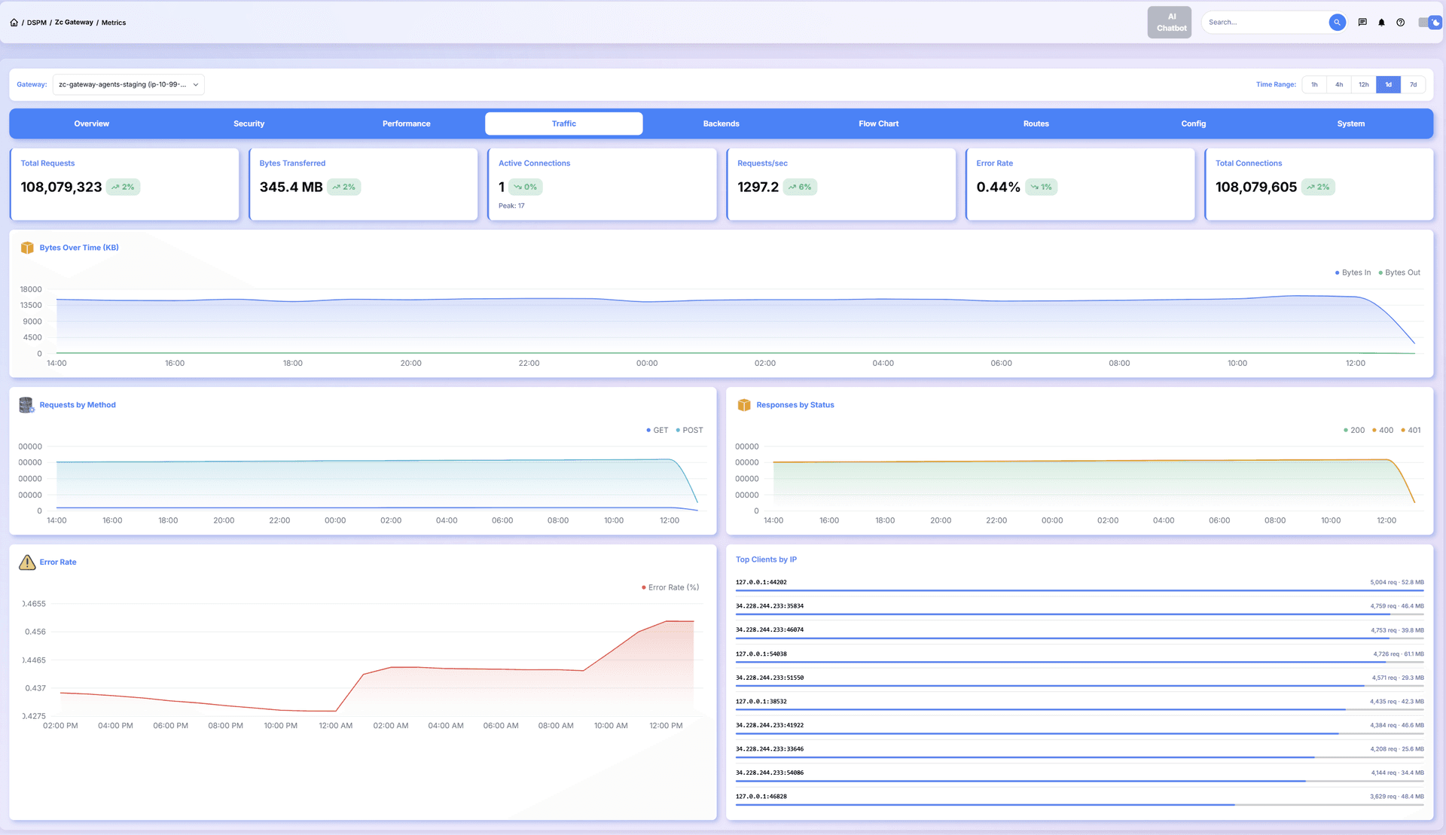Open the Config tab
The width and height of the screenshot is (1446, 835).
[x=1194, y=123]
